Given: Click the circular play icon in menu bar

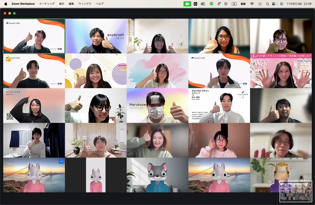Looking at the screenshot, I should 226,4.
